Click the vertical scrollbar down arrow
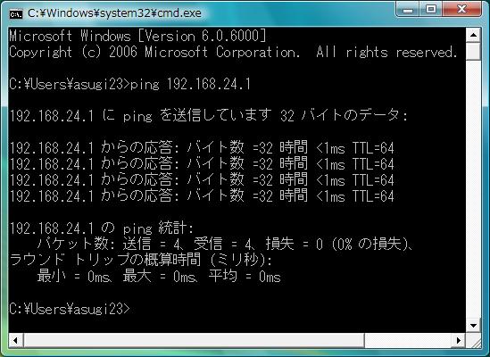Image resolution: width=490 pixels, height=357 pixels. 473,326
